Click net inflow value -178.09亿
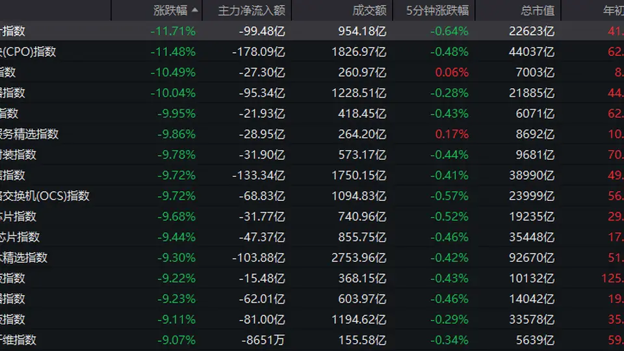This screenshot has width=624, height=351. click(x=259, y=52)
